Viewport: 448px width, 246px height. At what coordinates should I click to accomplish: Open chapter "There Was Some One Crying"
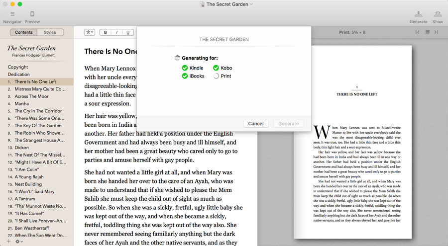(36, 118)
